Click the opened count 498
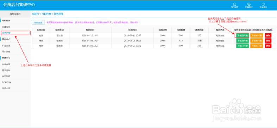Viewport: 277px width, 128px height. [199, 41]
